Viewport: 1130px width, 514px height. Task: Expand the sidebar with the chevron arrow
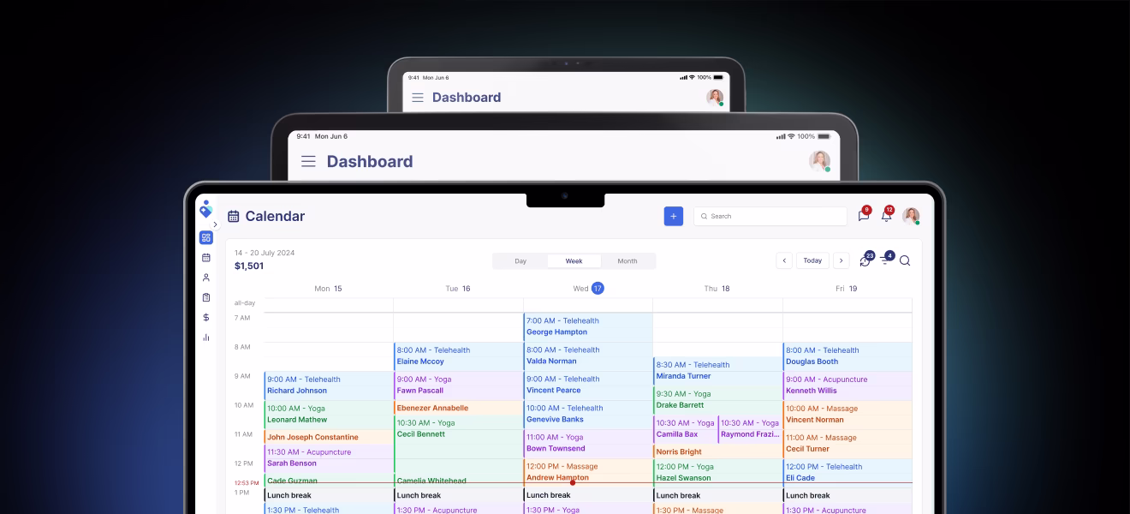point(215,224)
